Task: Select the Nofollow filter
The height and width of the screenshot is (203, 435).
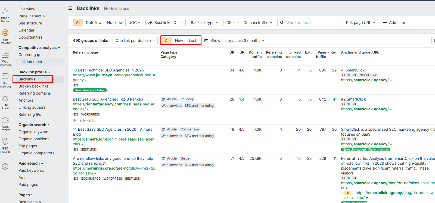Action: tap(115, 23)
